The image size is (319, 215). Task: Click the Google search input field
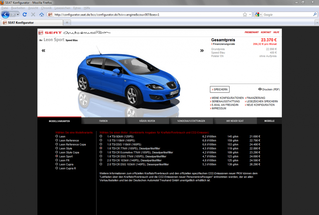[287, 15]
